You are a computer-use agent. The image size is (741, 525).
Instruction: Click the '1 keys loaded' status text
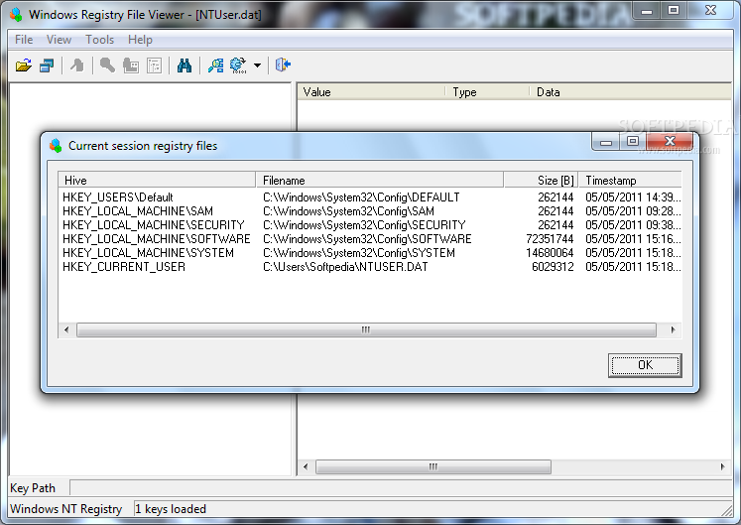171,509
